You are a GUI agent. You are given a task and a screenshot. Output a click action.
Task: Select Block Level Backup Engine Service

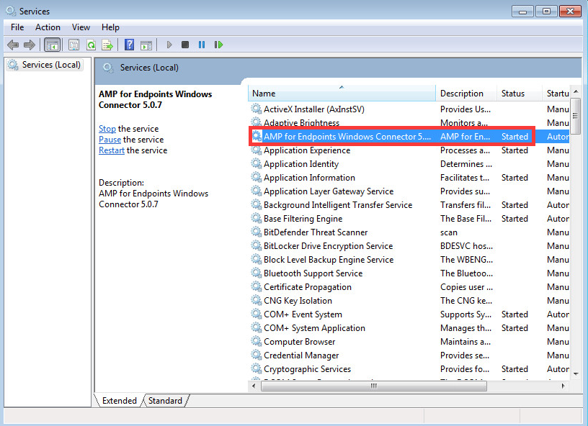tap(329, 260)
